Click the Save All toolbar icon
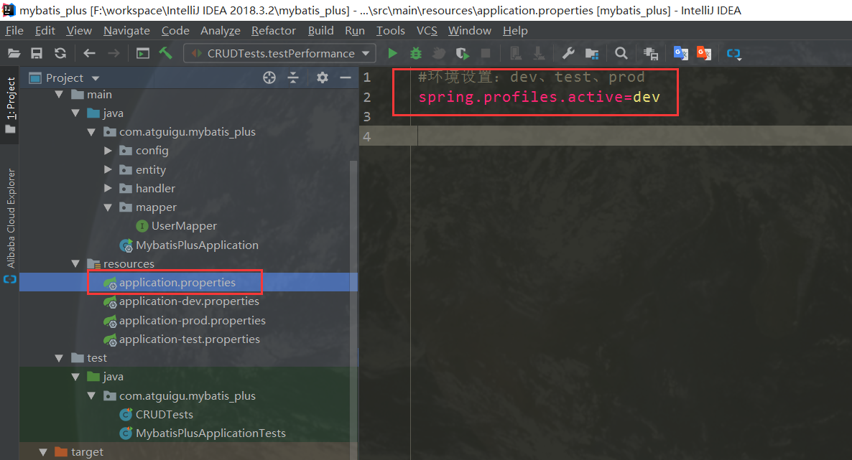The image size is (852, 460). point(37,53)
